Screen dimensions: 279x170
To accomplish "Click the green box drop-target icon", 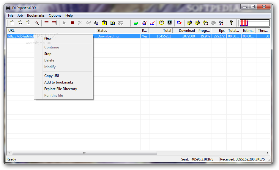I will pyautogui.click(x=136, y=23).
